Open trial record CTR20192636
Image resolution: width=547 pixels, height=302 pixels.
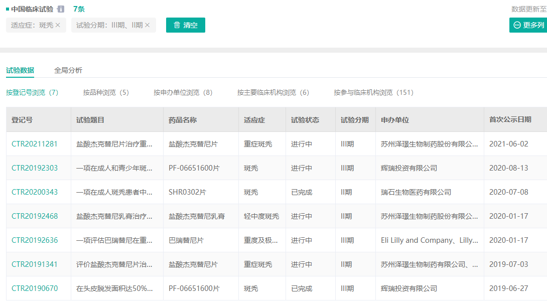(x=35, y=240)
